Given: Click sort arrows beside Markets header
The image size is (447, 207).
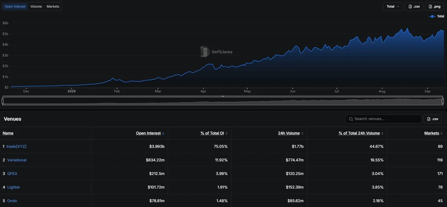Looking at the screenshot, I should click(x=441, y=133).
